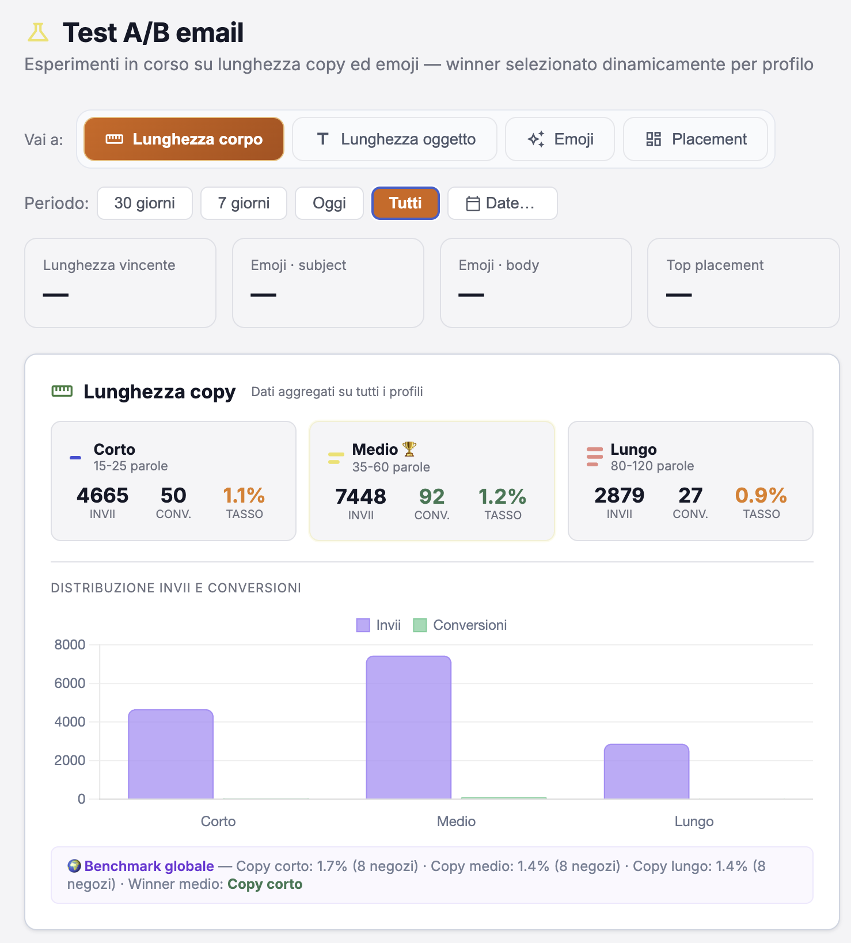
Task: Click the 2879 invii value on Lungo
Action: click(620, 495)
